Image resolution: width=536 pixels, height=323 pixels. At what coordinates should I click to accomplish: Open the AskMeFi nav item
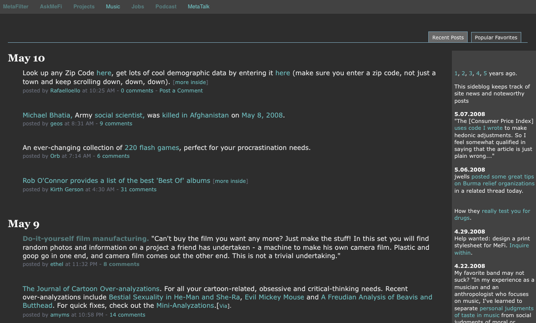point(51,6)
